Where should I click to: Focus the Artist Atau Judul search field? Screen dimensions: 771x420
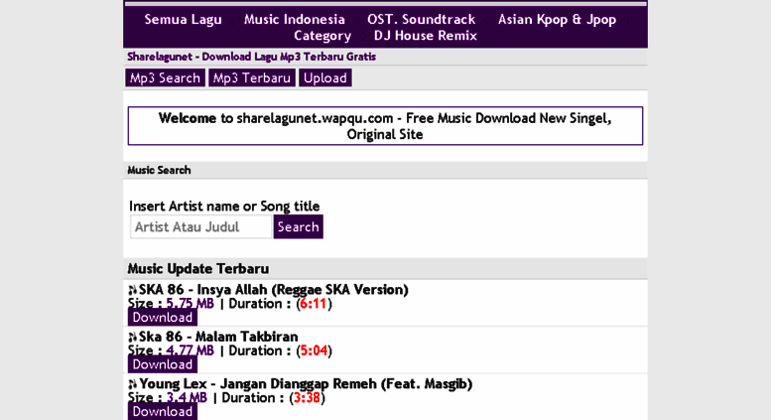tap(200, 227)
